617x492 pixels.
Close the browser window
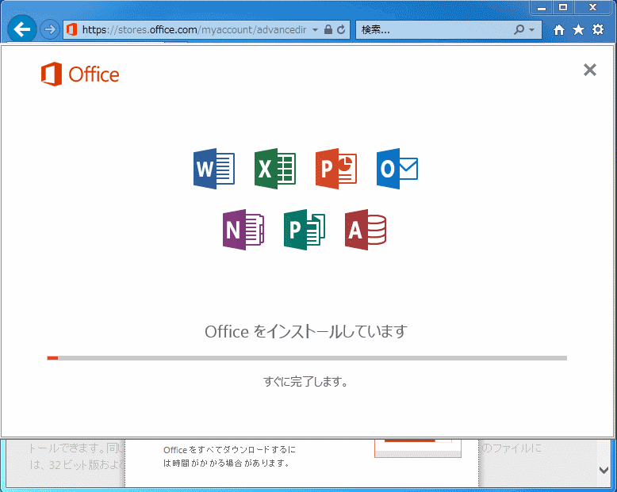592,7
